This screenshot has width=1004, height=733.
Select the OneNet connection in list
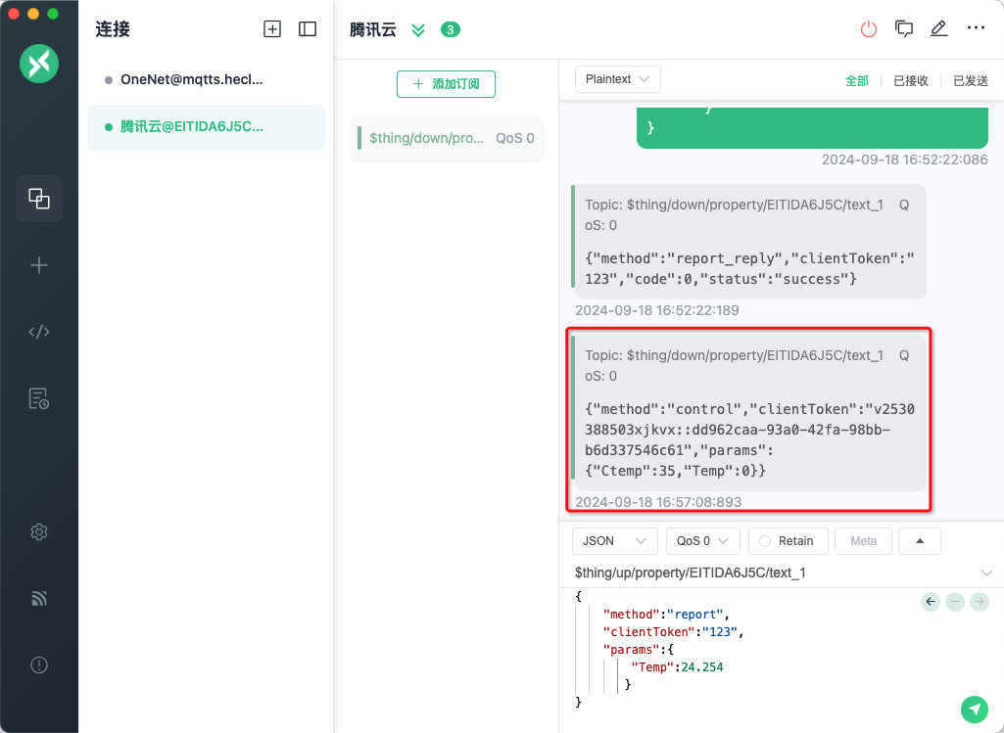pos(191,79)
